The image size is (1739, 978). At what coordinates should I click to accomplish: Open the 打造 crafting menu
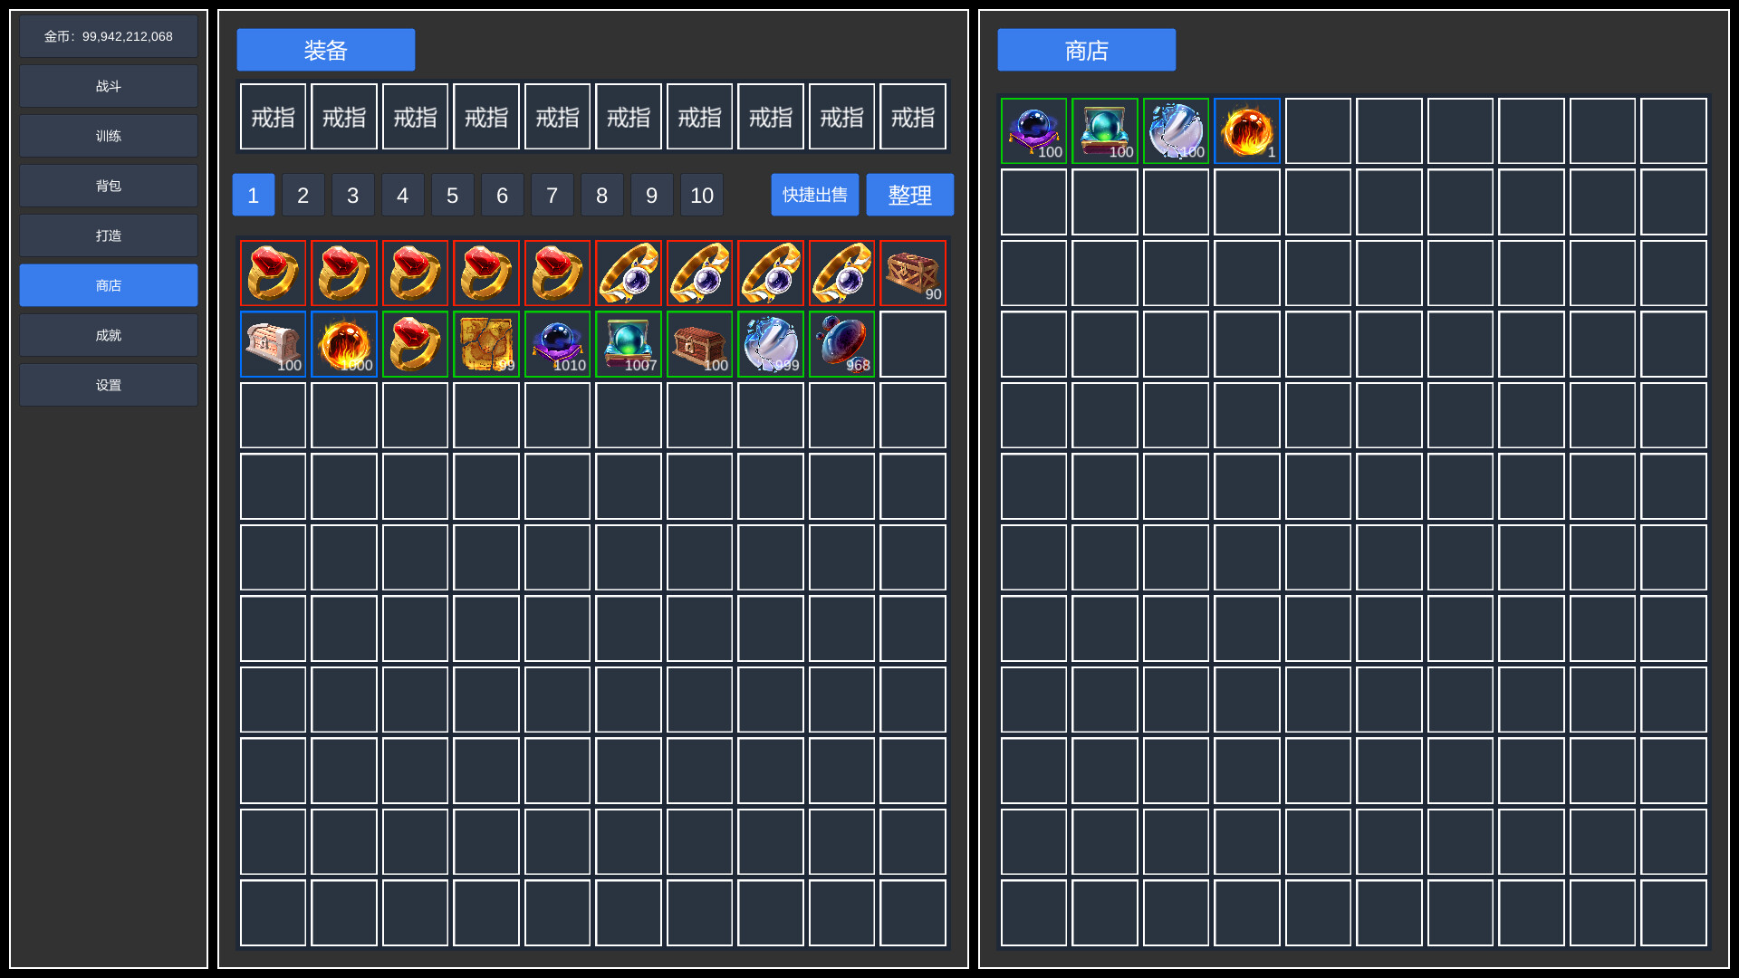coord(109,235)
